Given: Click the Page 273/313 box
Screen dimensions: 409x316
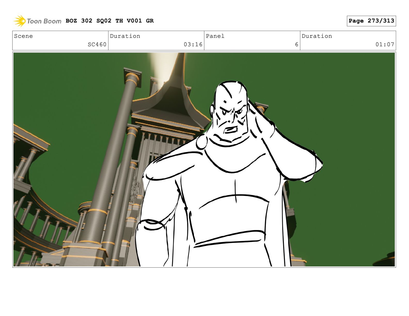Looking at the screenshot, I should (371, 21).
